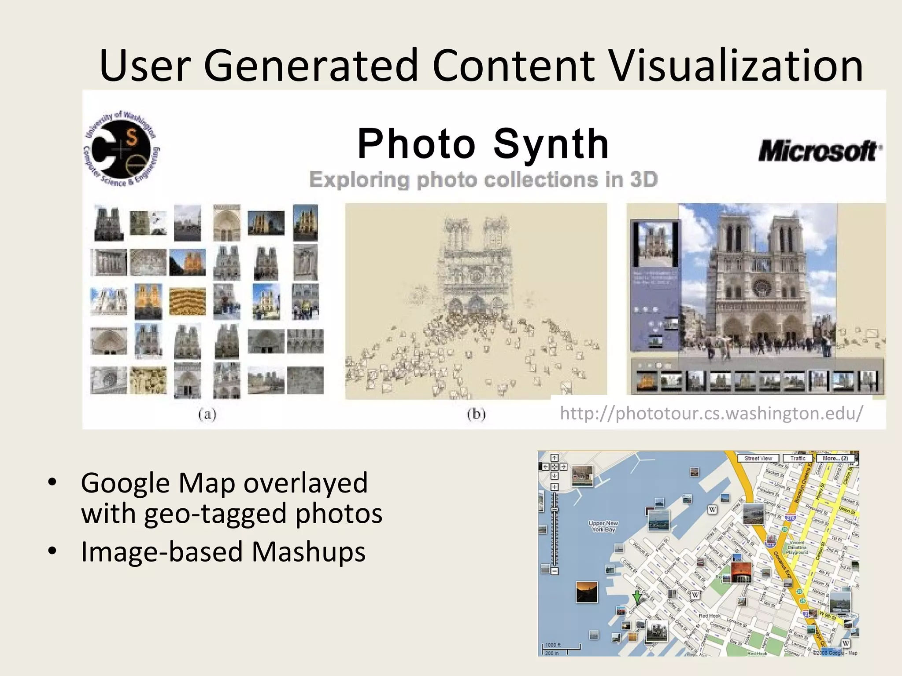The height and width of the screenshot is (676, 902).
Task: Click the Interstate 278 shield on map
Action: click(x=790, y=518)
